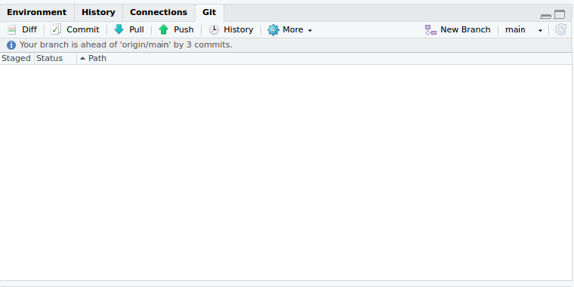Screen dimensions: 574x287
Task: Click the blue info icon
Action: pos(11,45)
